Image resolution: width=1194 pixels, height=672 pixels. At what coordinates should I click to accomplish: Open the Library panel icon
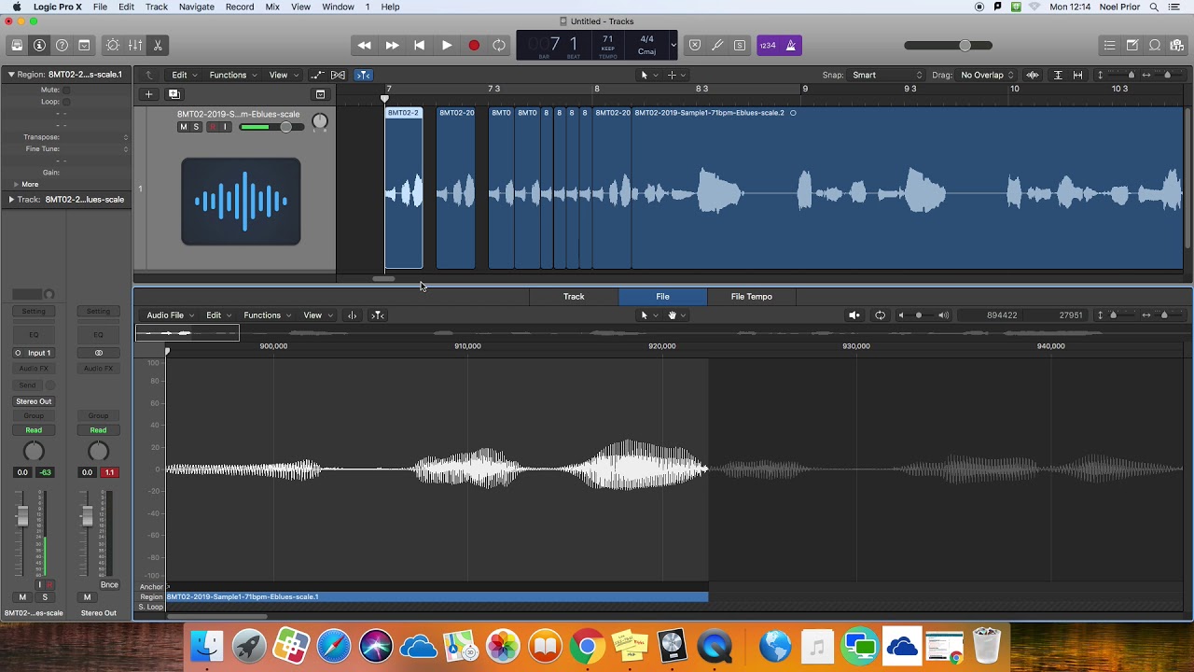pos(17,45)
